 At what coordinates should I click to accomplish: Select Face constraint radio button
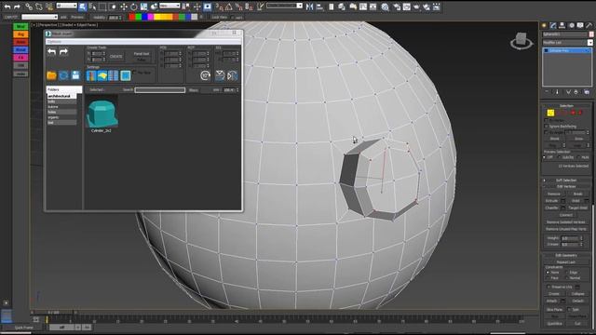click(x=548, y=278)
